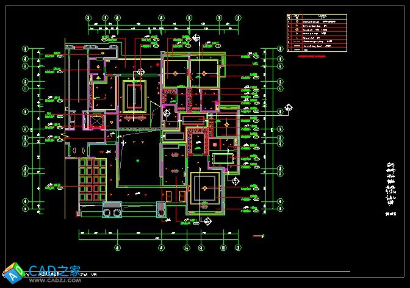Select the top horizontal dimension line
This screenshot has height=288, width=410.
[183, 26]
